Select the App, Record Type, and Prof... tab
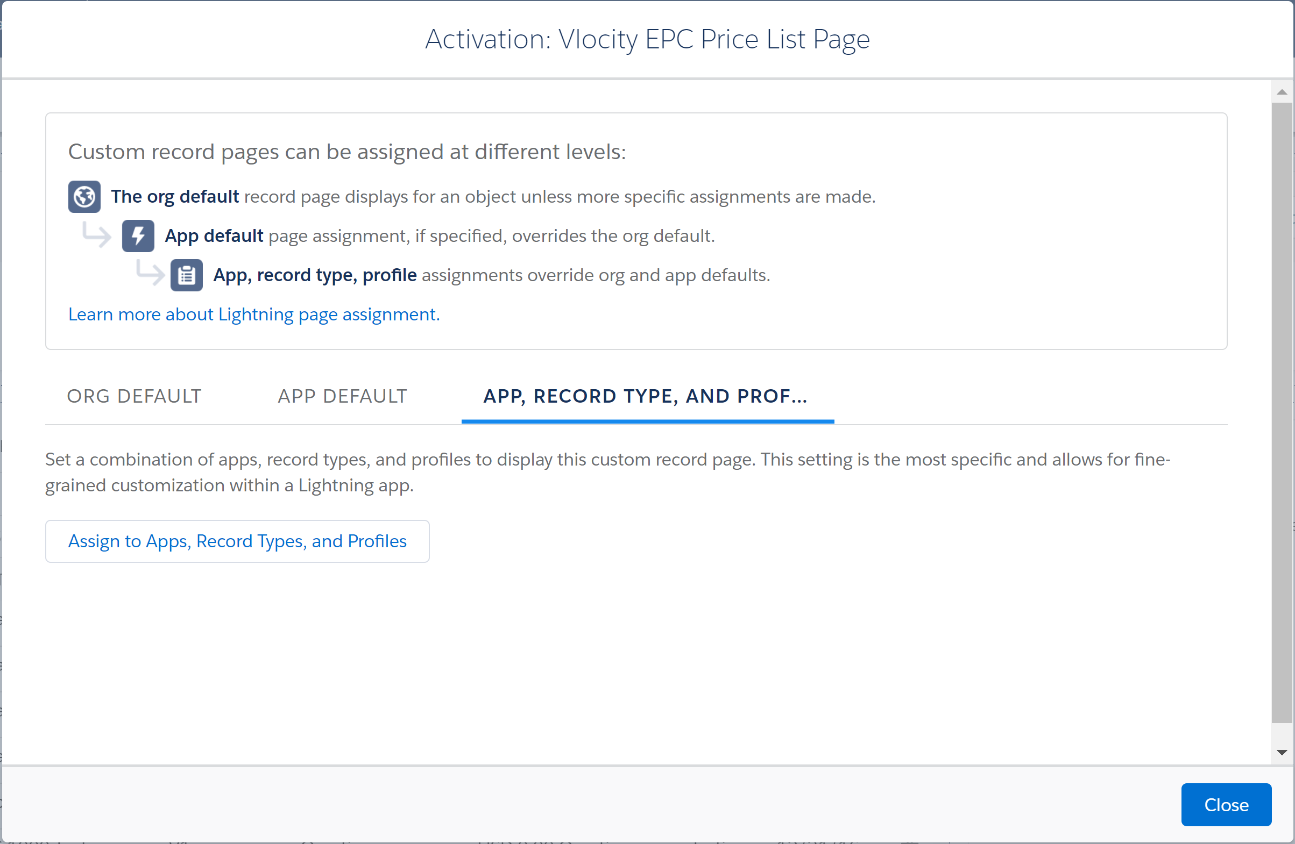This screenshot has height=844, width=1295. tap(647, 396)
